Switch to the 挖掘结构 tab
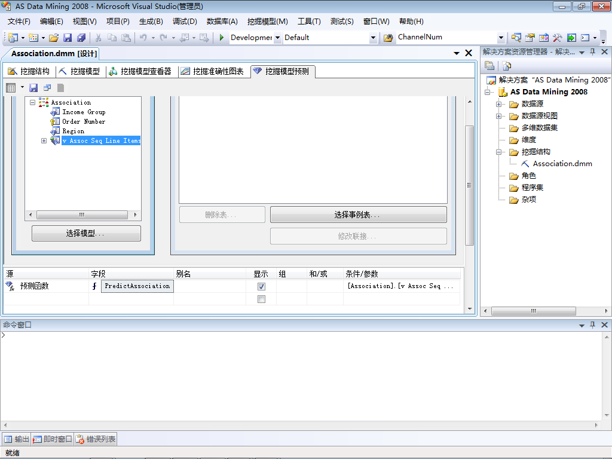 30,71
